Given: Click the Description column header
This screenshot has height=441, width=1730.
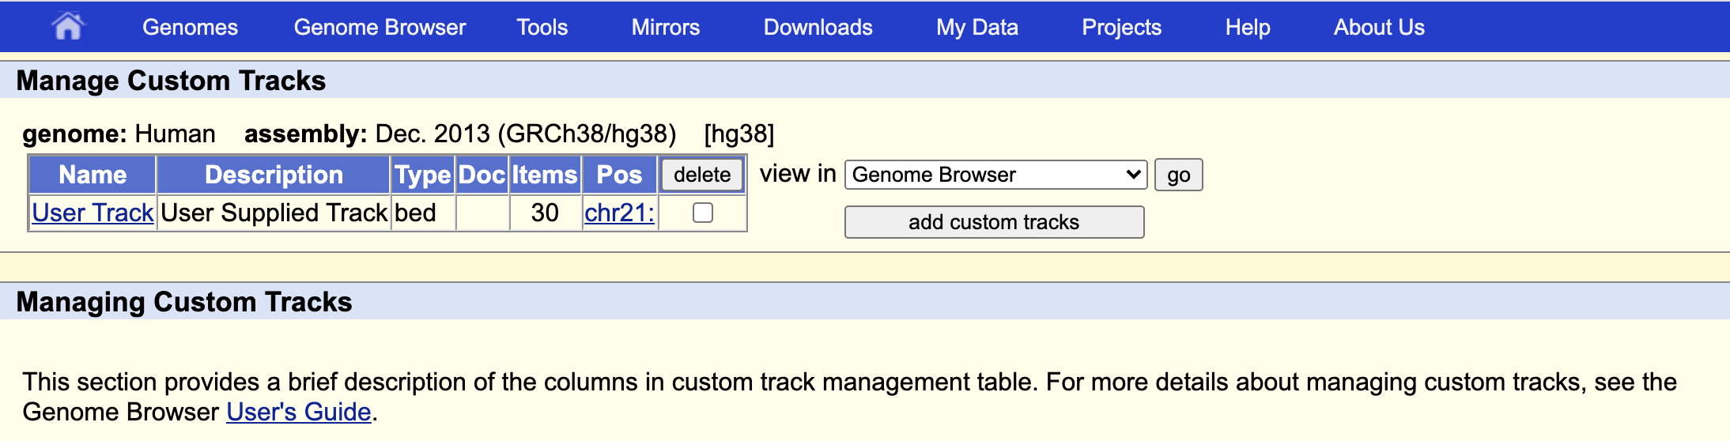Looking at the screenshot, I should [274, 175].
